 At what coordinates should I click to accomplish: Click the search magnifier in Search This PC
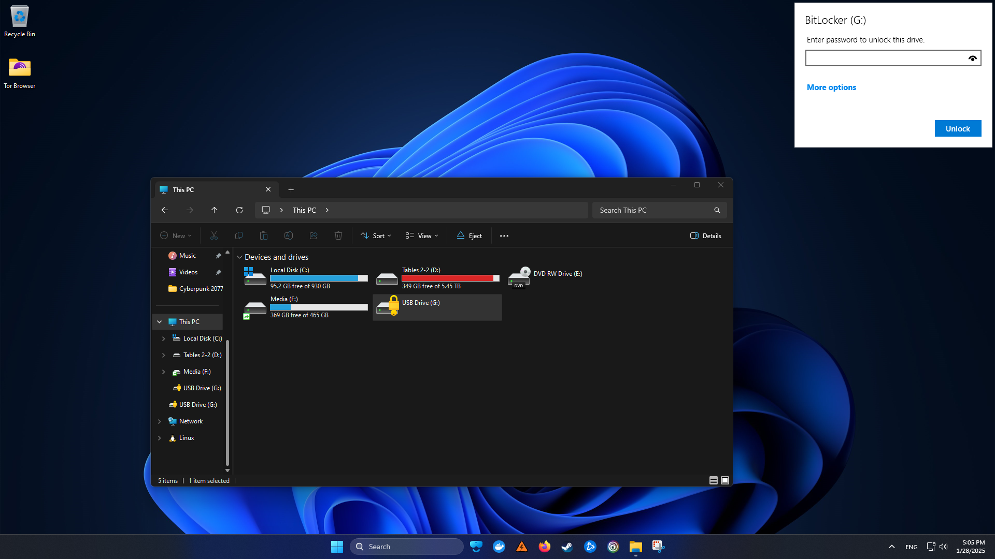coord(717,210)
